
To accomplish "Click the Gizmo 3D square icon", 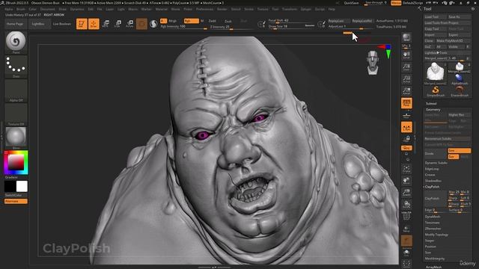I will tap(141, 24).
